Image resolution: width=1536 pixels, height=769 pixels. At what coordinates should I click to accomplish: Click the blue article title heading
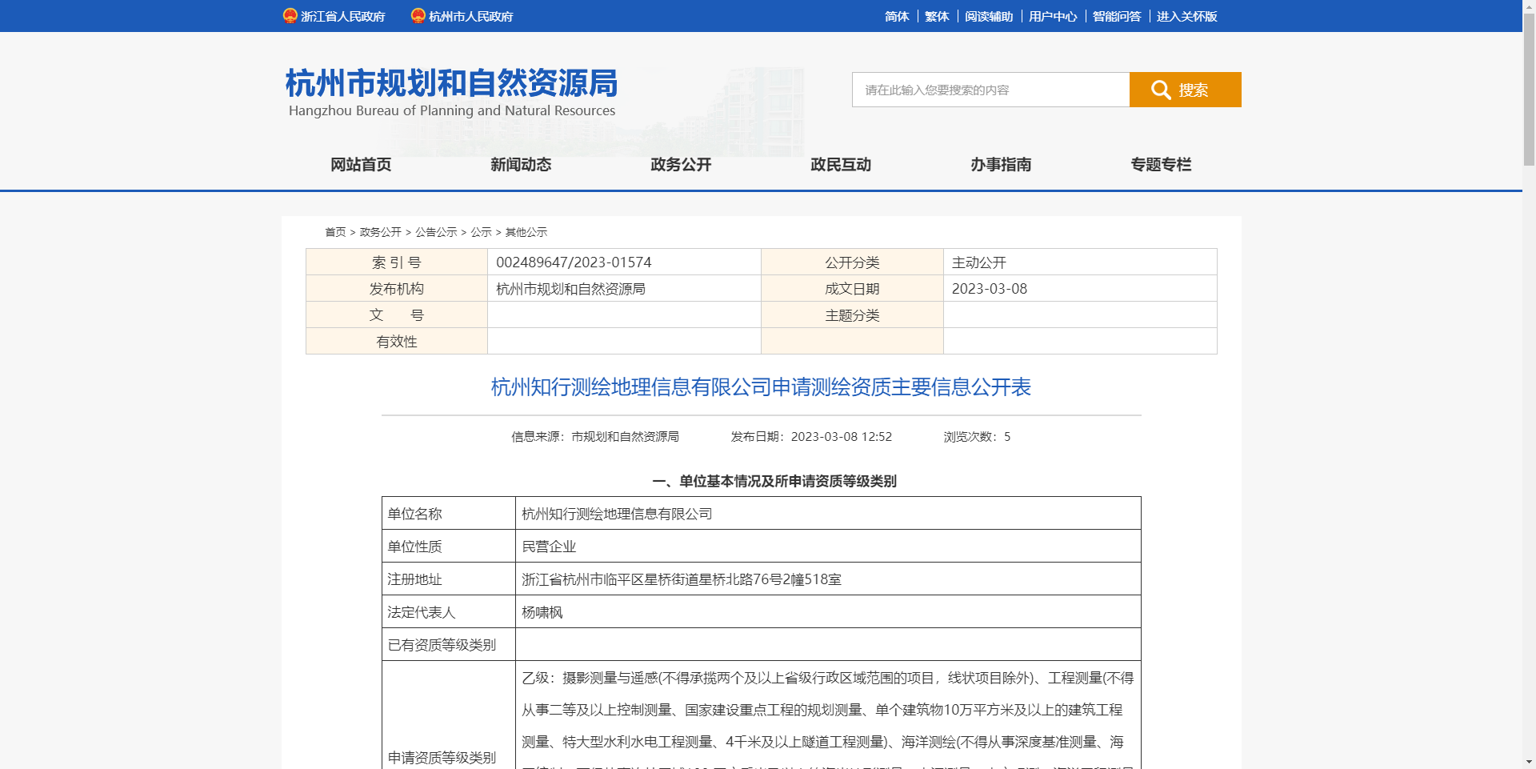click(x=761, y=387)
